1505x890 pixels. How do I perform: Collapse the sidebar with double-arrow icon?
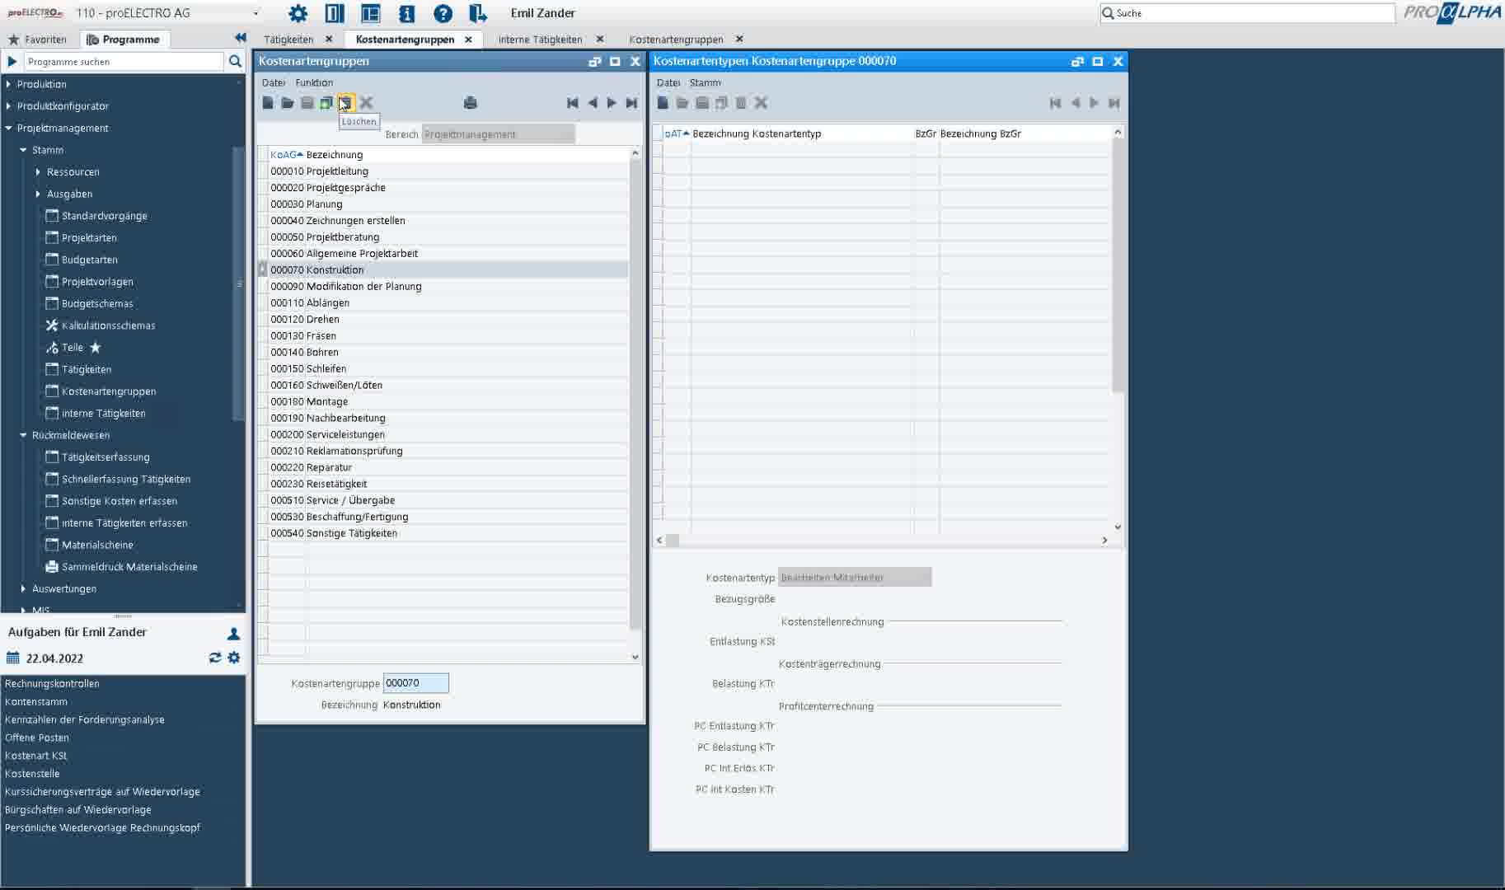pyautogui.click(x=240, y=38)
